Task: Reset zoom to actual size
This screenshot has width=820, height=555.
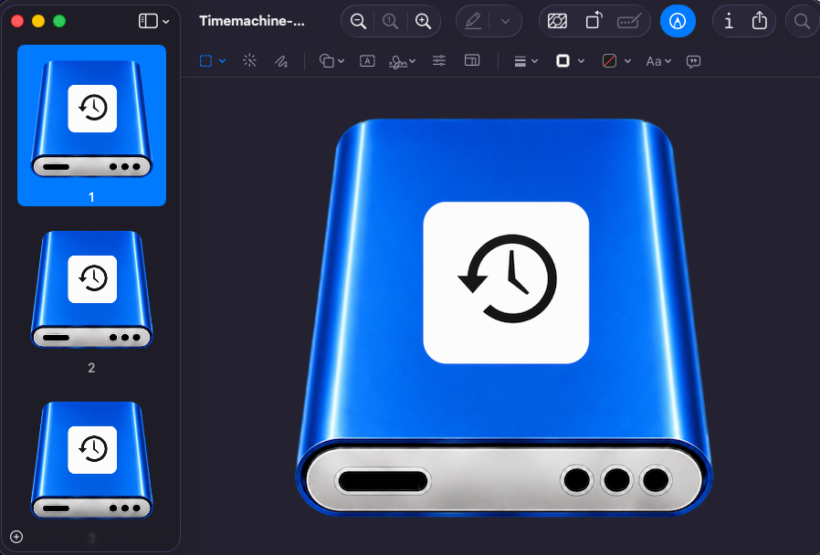Action: [x=390, y=21]
